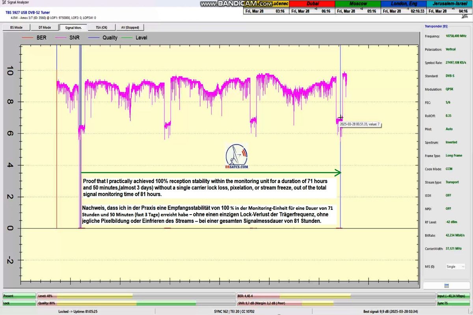Click the green Lock status indicator

tap(19, 303)
